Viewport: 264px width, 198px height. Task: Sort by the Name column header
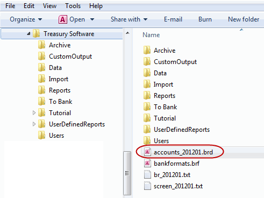pyautogui.click(x=151, y=35)
